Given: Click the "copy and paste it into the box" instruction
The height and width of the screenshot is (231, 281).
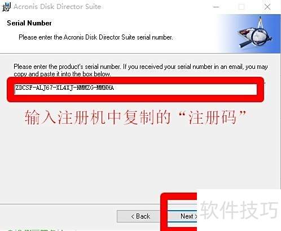Looking at the screenshot, I should [62, 74].
